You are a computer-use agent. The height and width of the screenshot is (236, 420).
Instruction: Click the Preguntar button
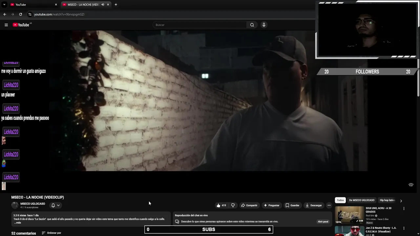[271, 206]
